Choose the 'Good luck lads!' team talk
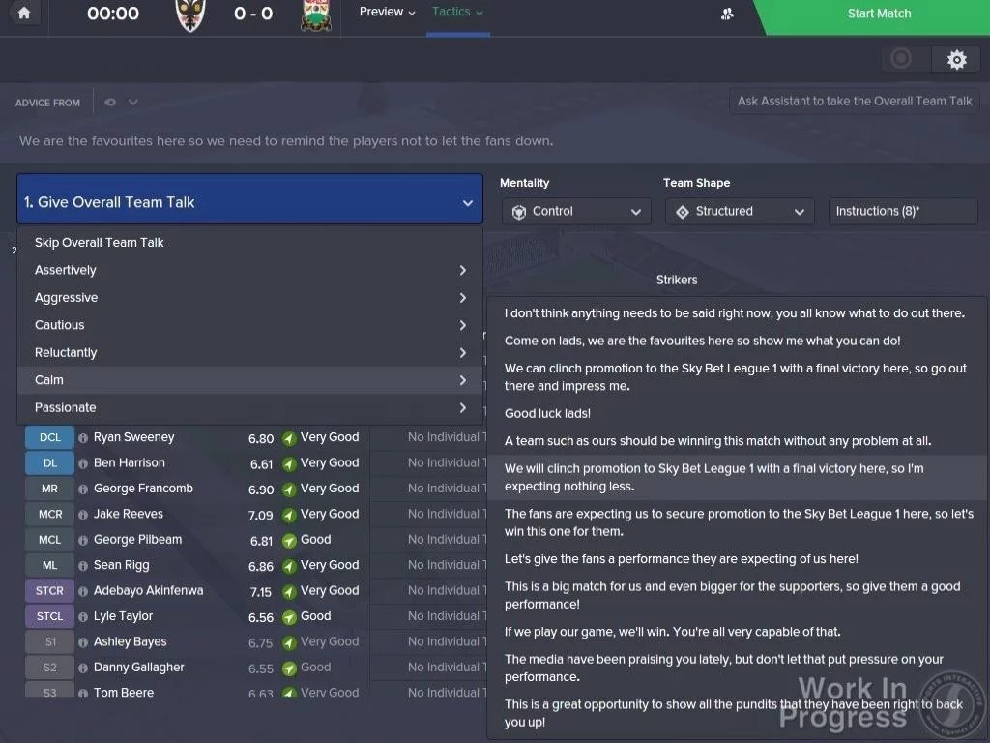Image resolution: width=990 pixels, height=743 pixels. point(547,413)
